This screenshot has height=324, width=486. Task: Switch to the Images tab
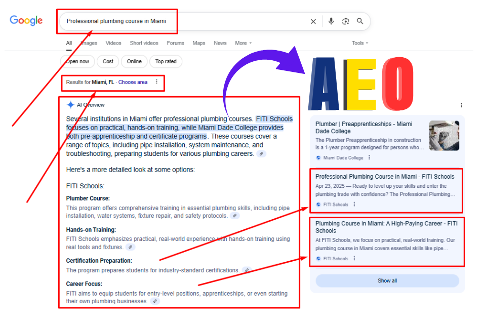(x=89, y=43)
